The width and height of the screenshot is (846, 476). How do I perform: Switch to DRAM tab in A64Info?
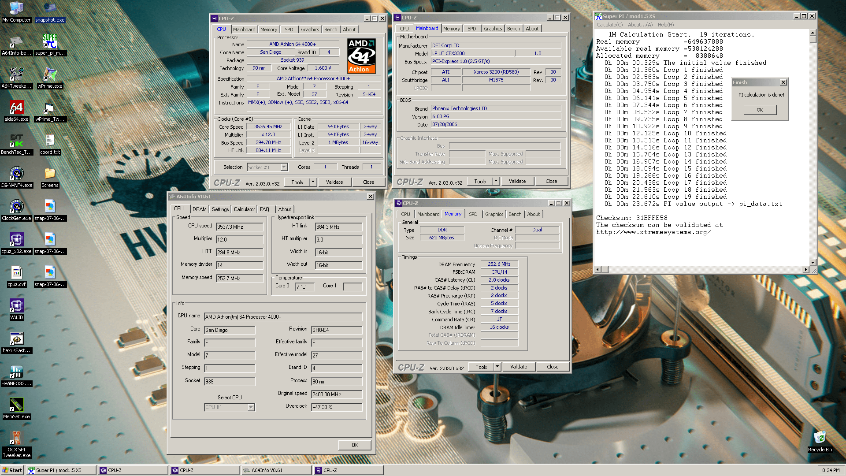coord(199,209)
